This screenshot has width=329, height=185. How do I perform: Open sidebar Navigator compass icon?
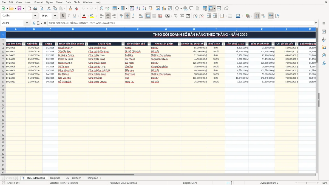pos(324,55)
